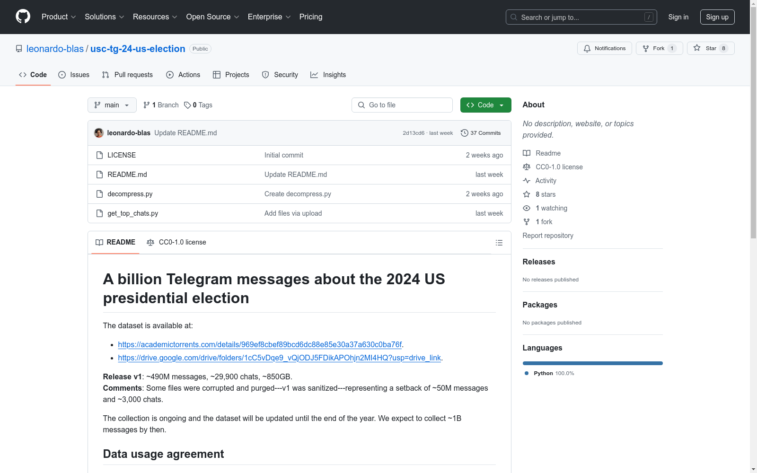Click the 37 Commits link
The height and width of the screenshot is (473, 757).
(481, 133)
